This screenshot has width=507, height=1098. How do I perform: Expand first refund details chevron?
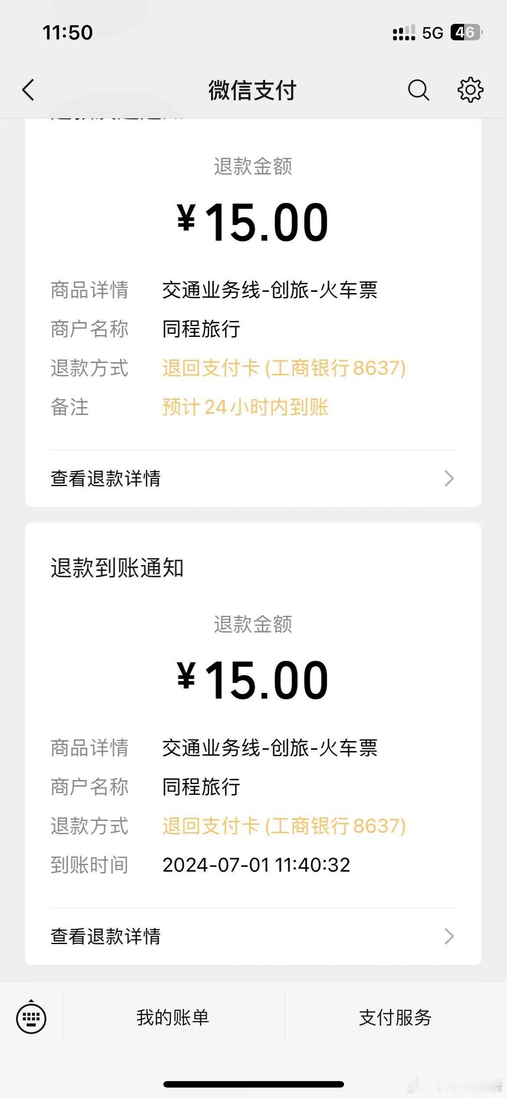coord(449,478)
